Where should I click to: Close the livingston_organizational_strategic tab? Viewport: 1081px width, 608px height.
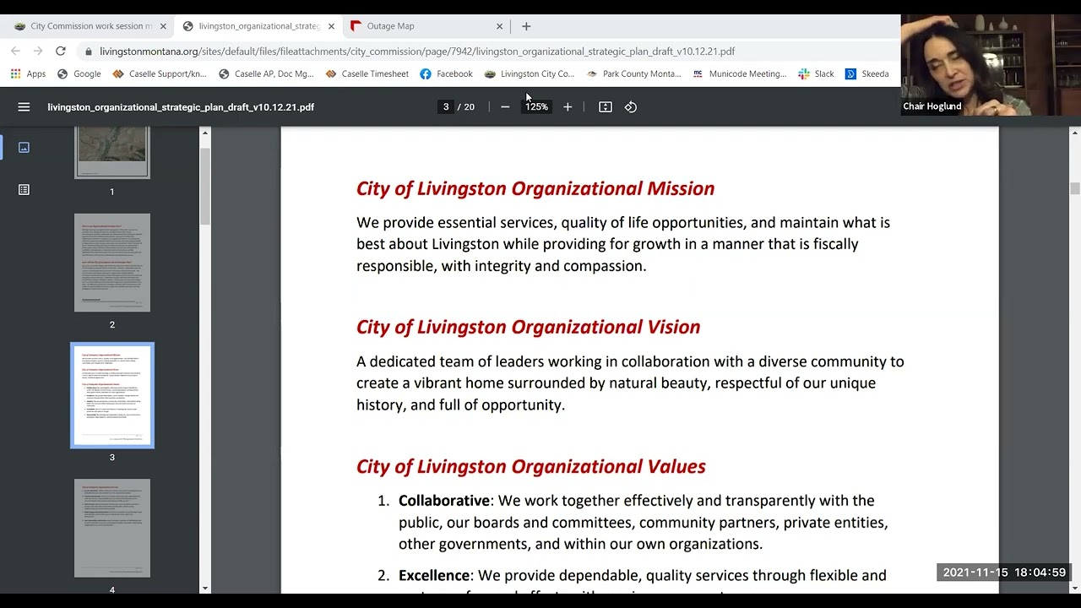coord(331,26)
